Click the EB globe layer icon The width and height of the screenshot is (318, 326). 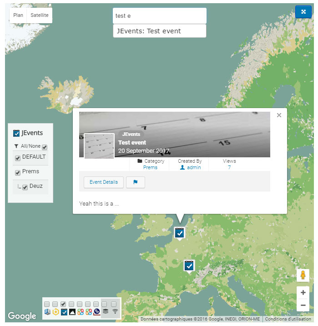click(96, 312)
